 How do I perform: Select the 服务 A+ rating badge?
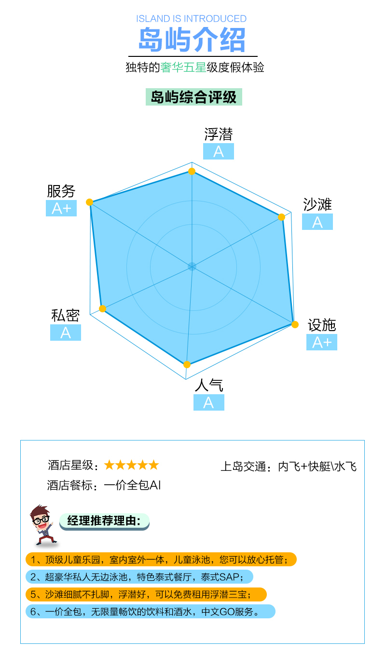(x=61, y=208)
